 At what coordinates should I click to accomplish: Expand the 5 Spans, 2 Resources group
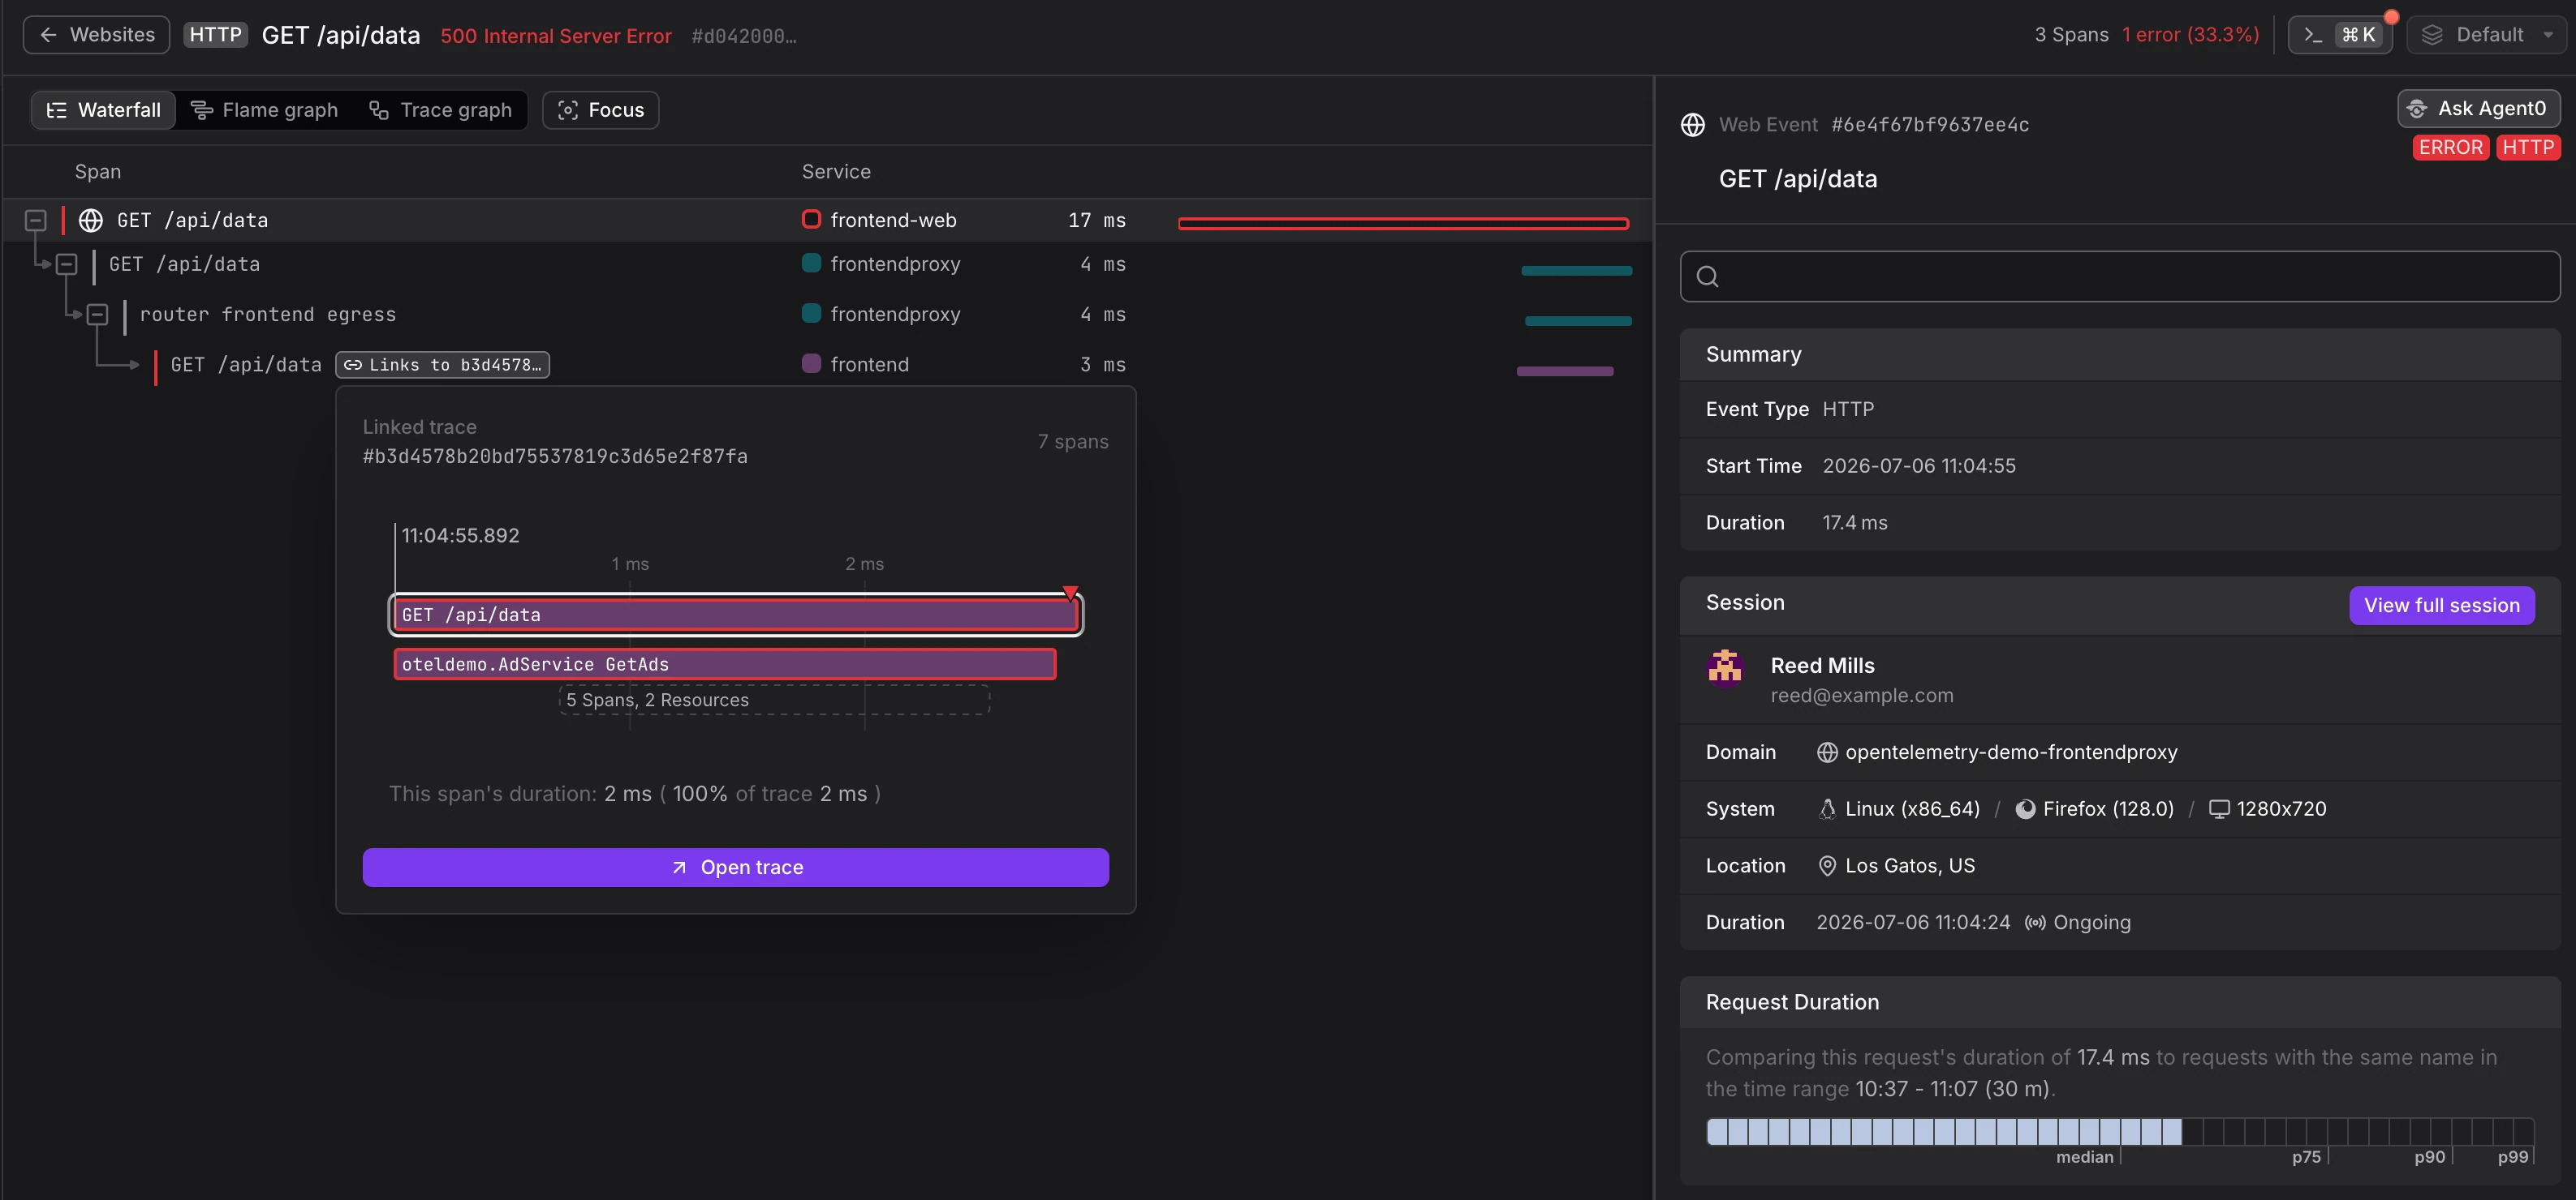pyautogui.click(x=774, y=700)
